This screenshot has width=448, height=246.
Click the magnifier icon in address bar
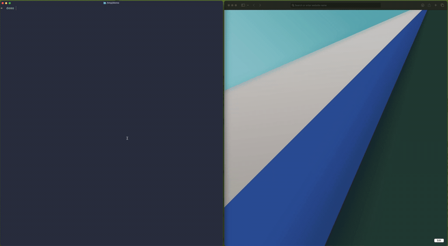coord(293,5)
